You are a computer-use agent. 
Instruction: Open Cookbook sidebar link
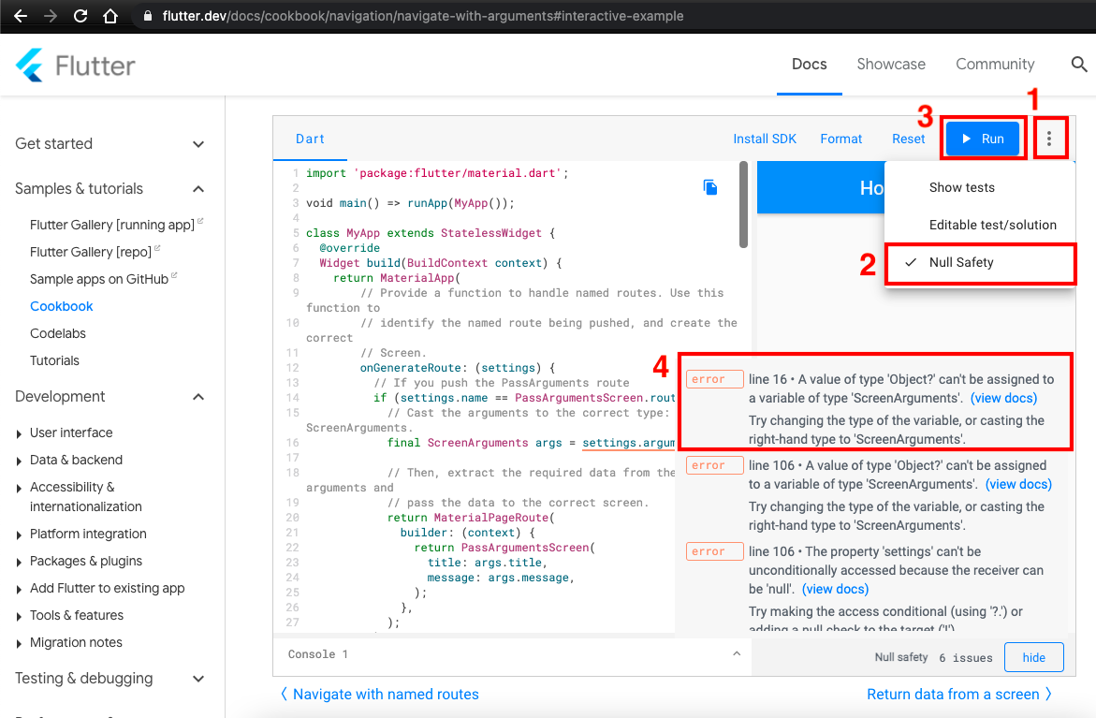pos(62,306)
